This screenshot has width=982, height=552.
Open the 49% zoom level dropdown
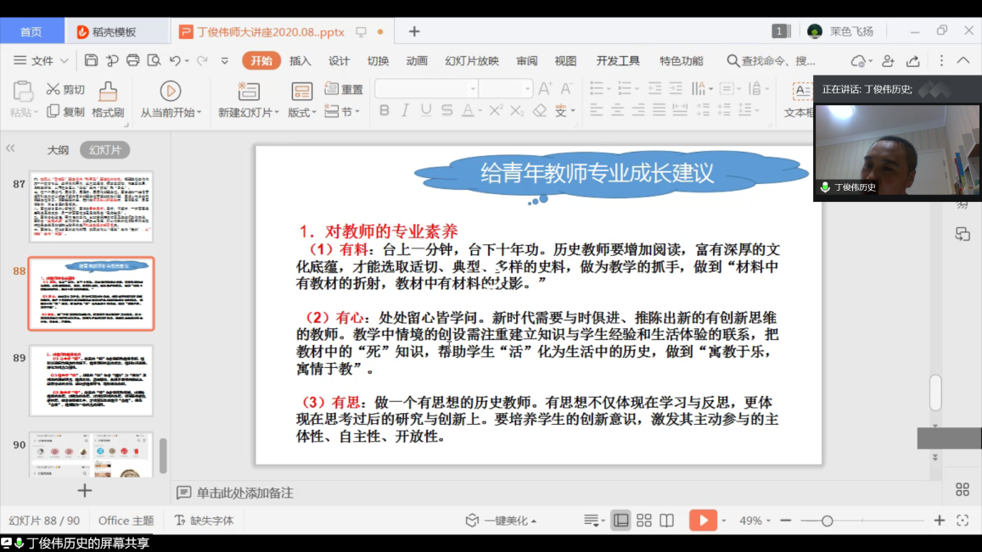click(x=755, y=521)
